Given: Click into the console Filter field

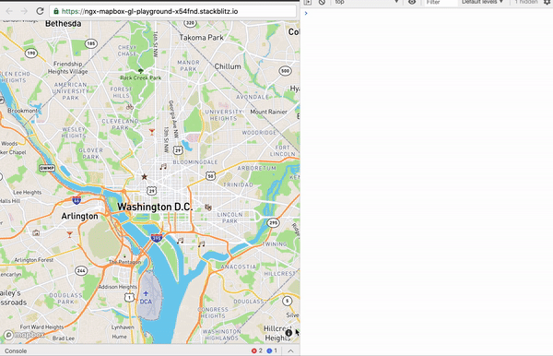Looking at the screenshot, I should (441, 2).
